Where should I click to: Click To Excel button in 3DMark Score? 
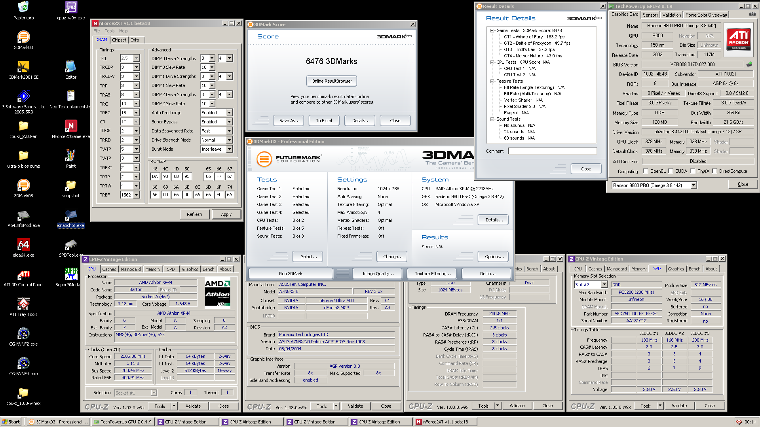pos(324,121)
